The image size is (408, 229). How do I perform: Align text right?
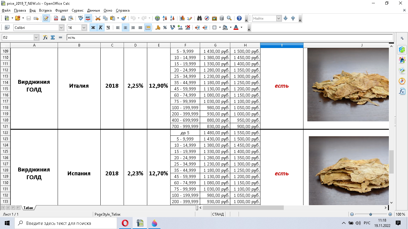[133, 27]
